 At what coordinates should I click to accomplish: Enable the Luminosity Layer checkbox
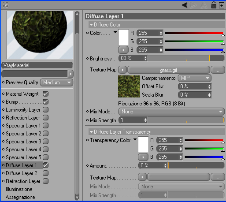(46, 110)
